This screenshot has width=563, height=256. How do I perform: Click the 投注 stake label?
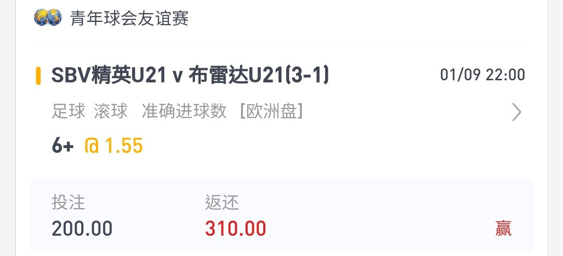[68, 202]
